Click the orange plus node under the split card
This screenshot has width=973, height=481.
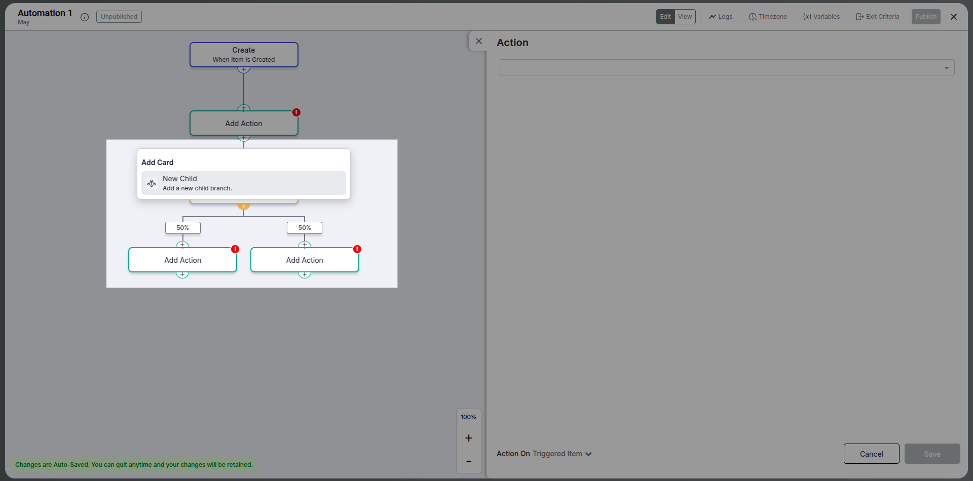[244, 207]
